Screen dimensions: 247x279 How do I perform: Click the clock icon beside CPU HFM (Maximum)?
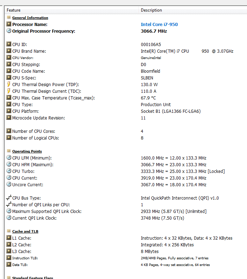(9, 164)
